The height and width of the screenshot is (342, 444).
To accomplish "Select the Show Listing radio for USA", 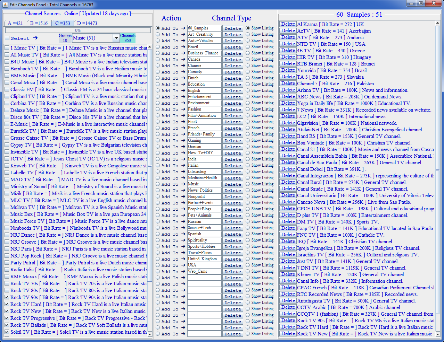I will (248, 265).
